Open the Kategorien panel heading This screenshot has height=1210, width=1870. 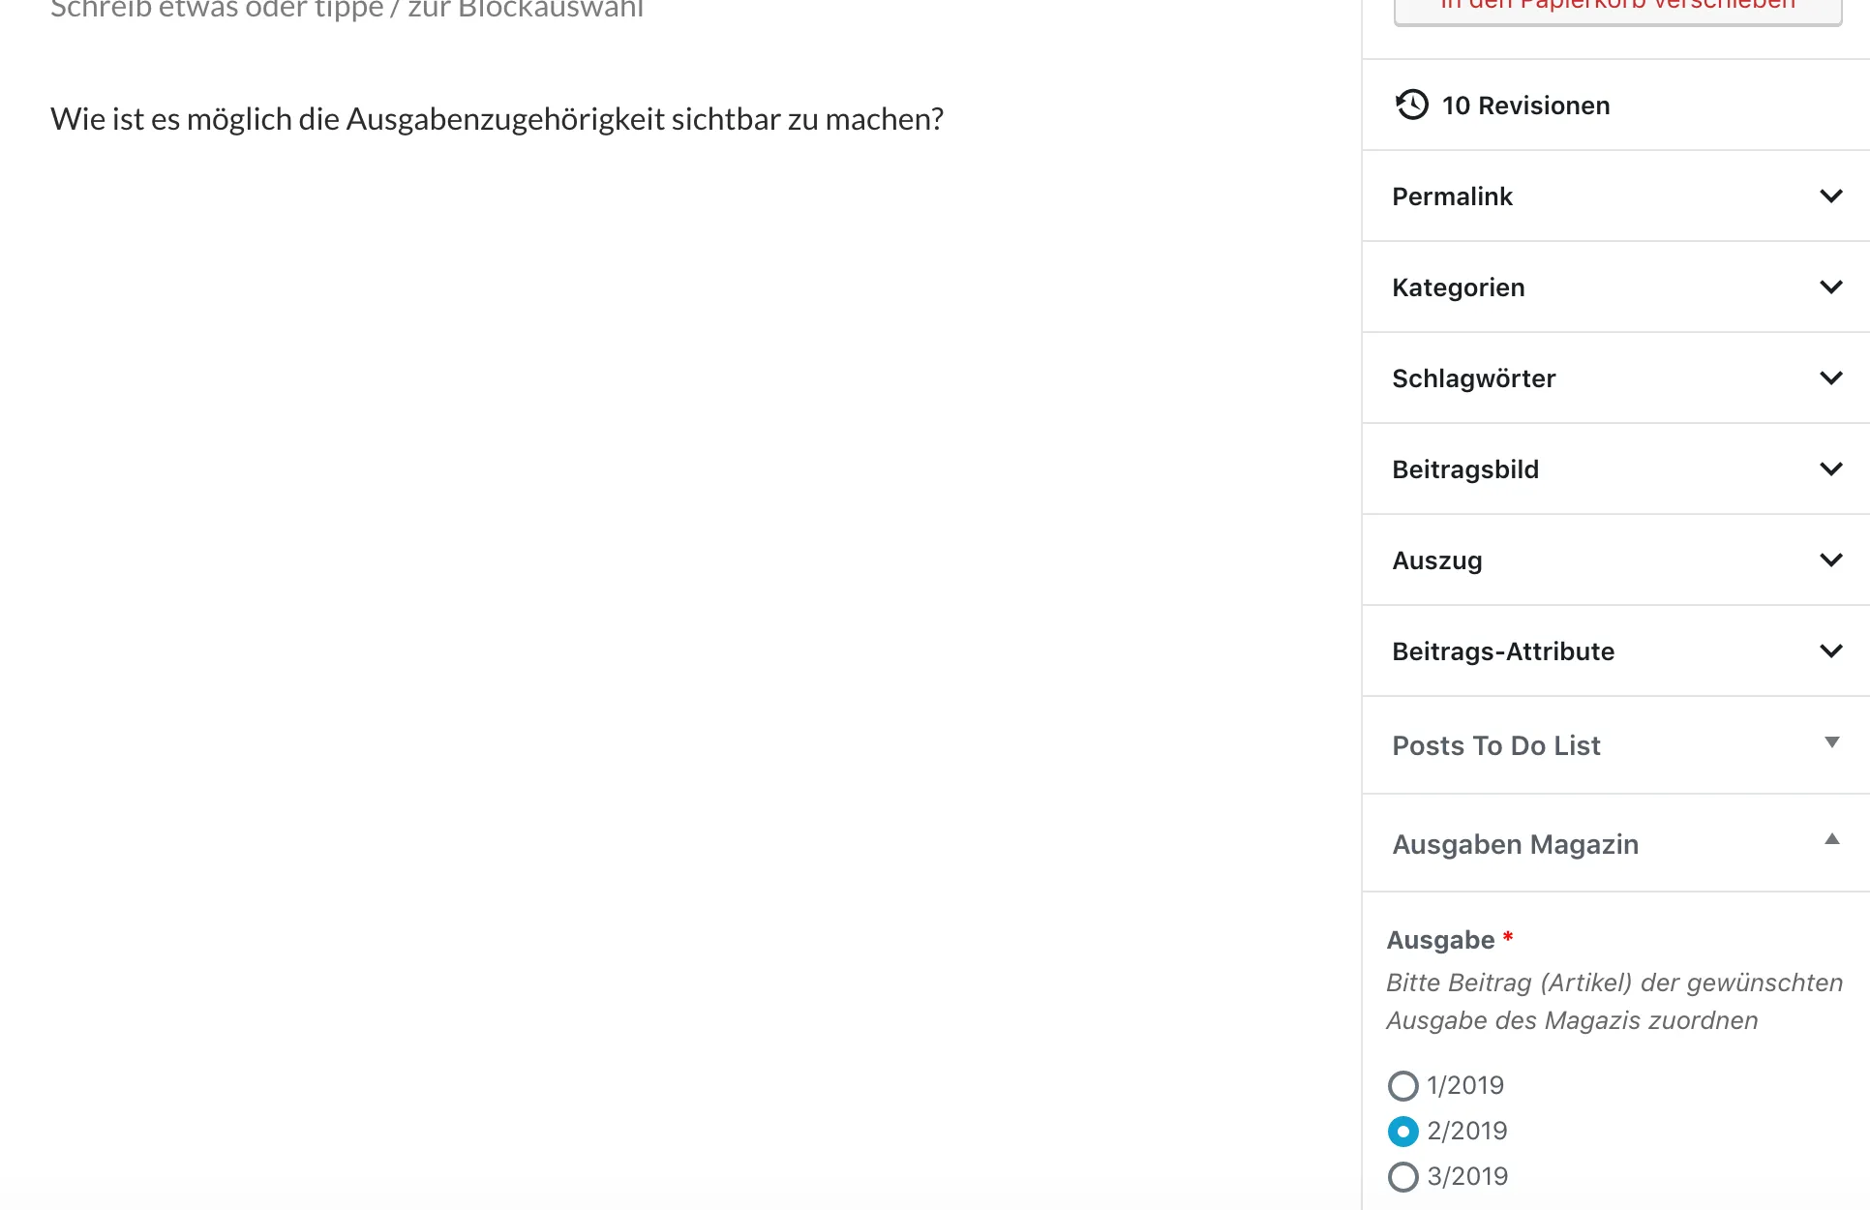[x=1458, y=287]
